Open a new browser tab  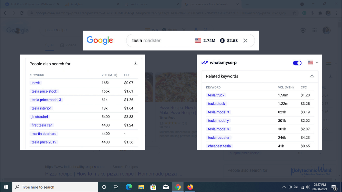[x=247, y=4]
